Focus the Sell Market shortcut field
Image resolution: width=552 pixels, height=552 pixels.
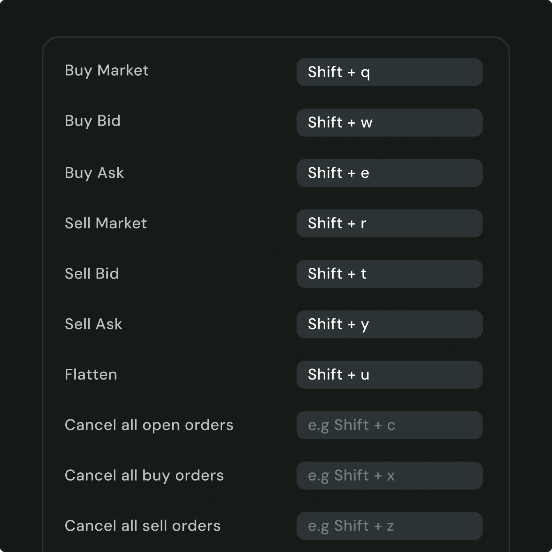(389, 223)
